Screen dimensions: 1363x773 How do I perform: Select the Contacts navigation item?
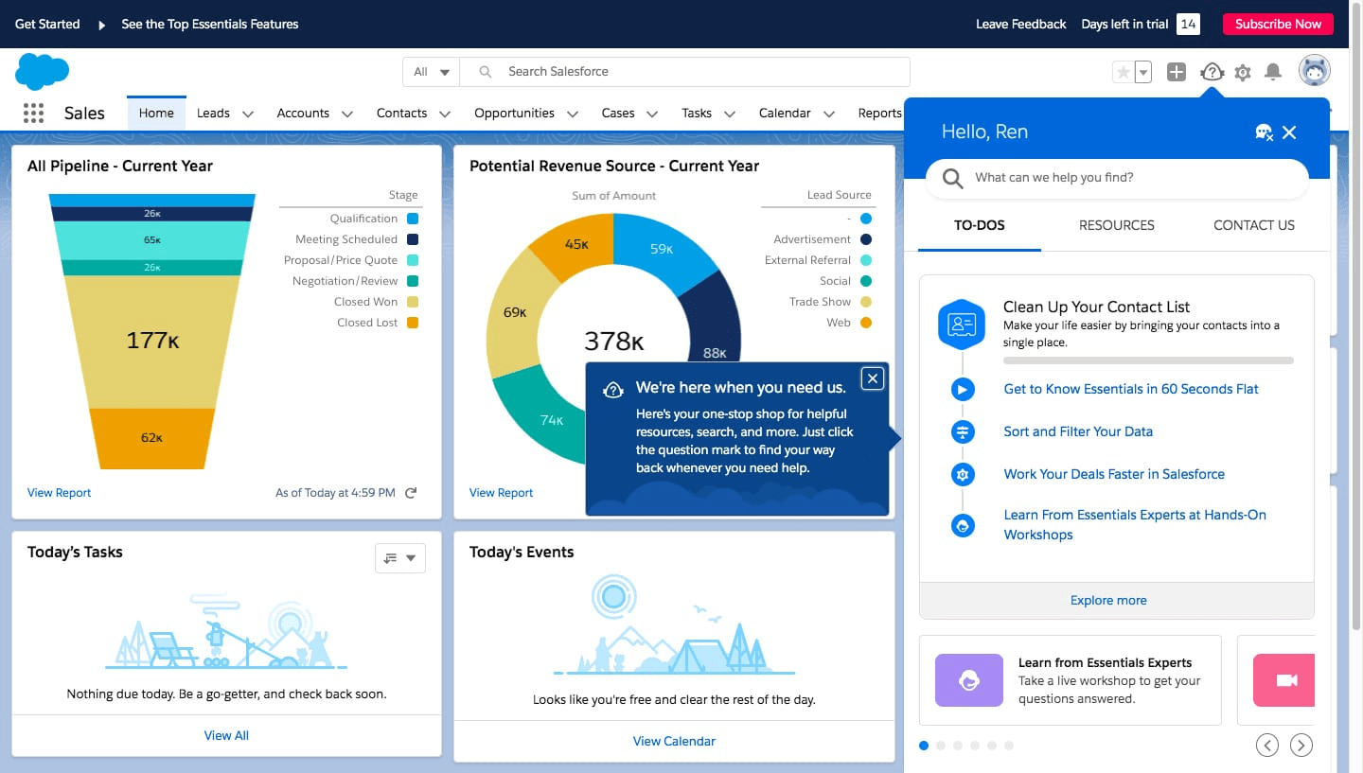click(401, 113)
